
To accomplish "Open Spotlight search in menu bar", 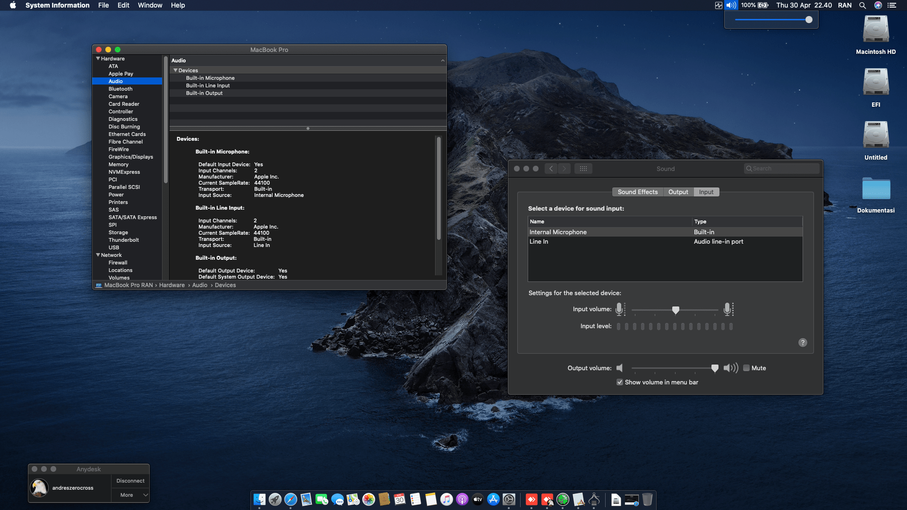I will click(862, 5).
